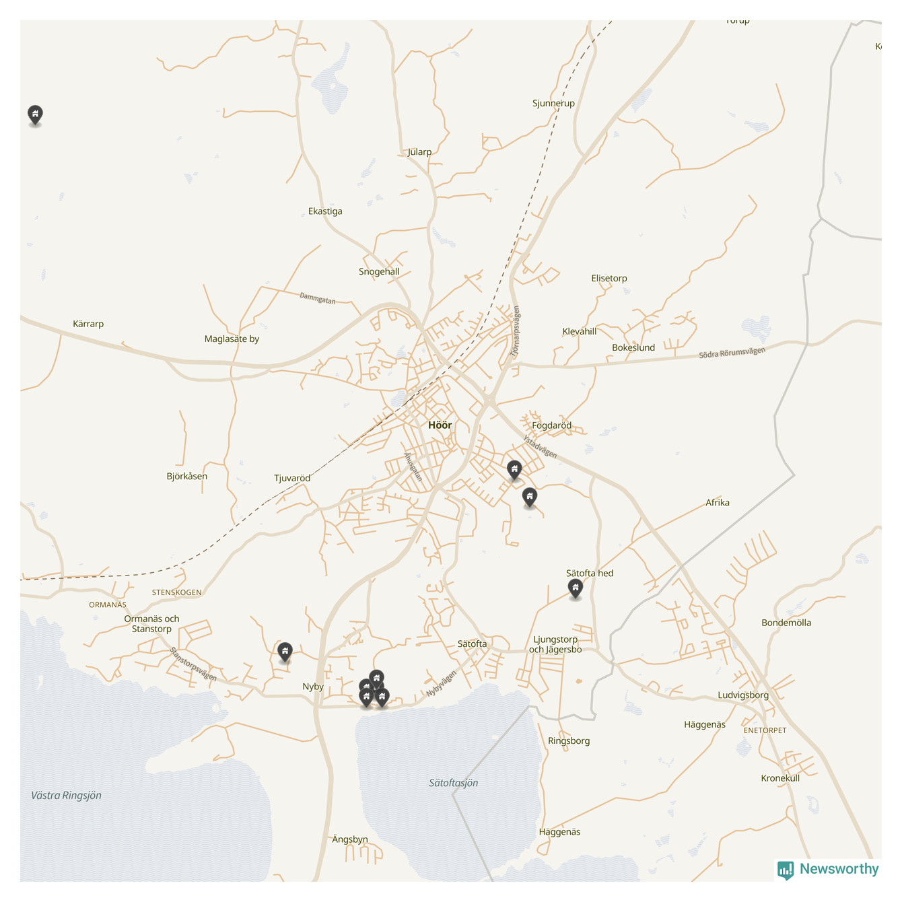This screenshot has width=902, height=902.
Task: Select the house marker northwest of Nyby
Action: [x=285, y=652]
